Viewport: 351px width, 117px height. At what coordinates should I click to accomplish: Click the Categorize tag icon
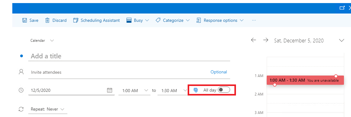click(158, 20)
